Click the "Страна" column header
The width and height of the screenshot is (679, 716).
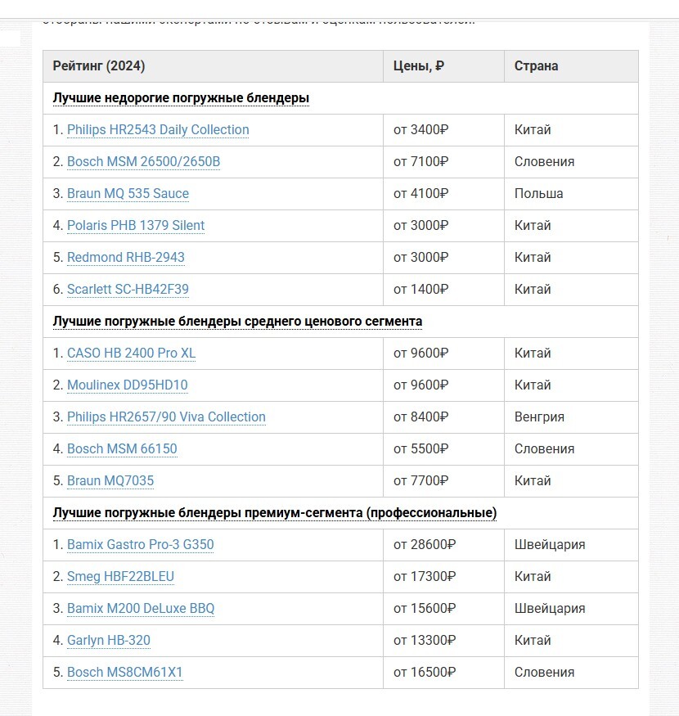[x=537, y=65]
